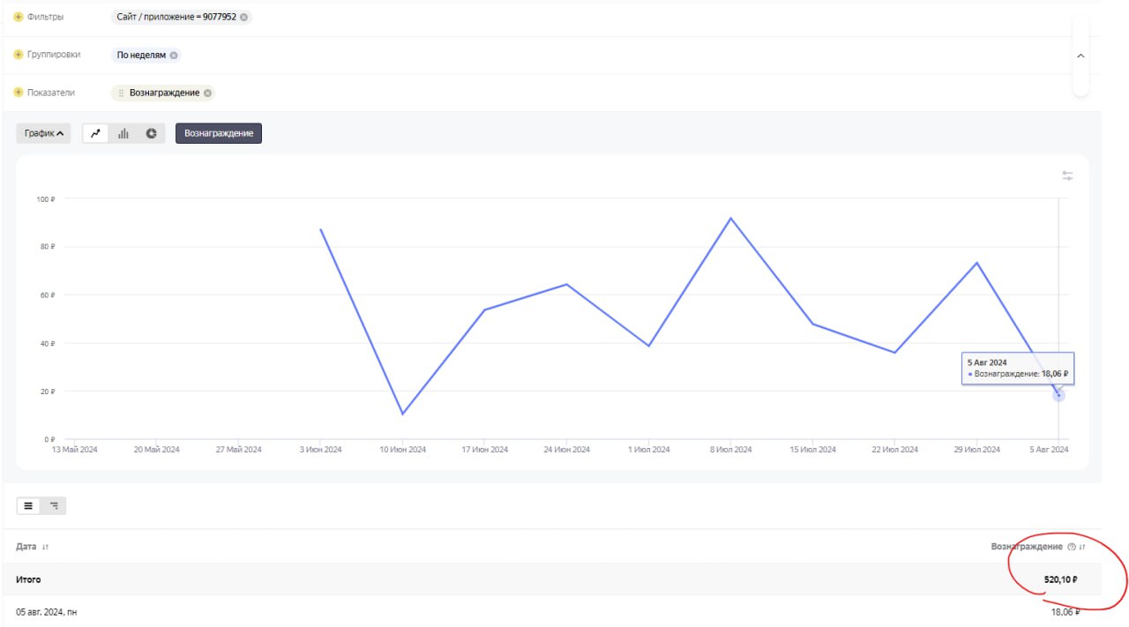Select flat list table view
Viewport: 1129px width, 627px height.
tap(28, 506)
